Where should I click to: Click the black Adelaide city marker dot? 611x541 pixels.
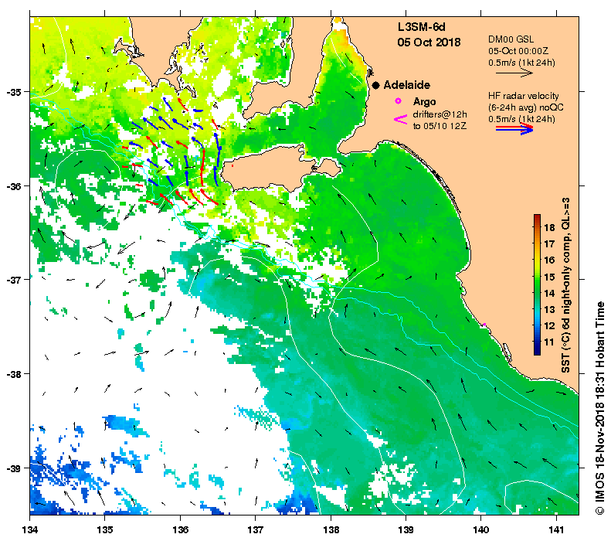(375, 85)
